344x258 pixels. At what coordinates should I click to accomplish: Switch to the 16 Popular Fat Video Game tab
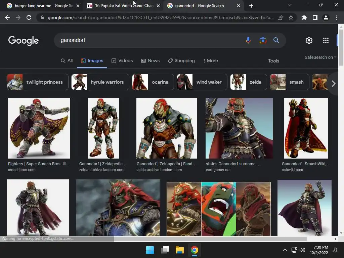(124, 6)
